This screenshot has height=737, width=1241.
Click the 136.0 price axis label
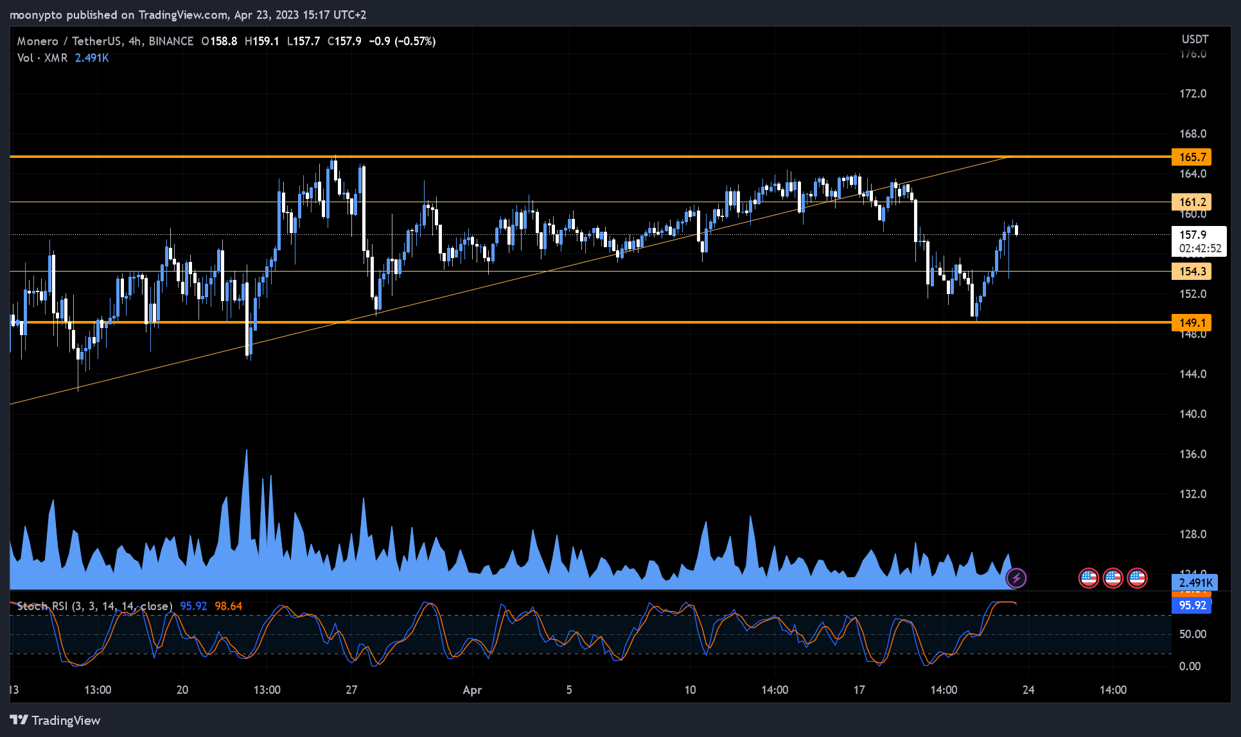tap(1193, 455)
